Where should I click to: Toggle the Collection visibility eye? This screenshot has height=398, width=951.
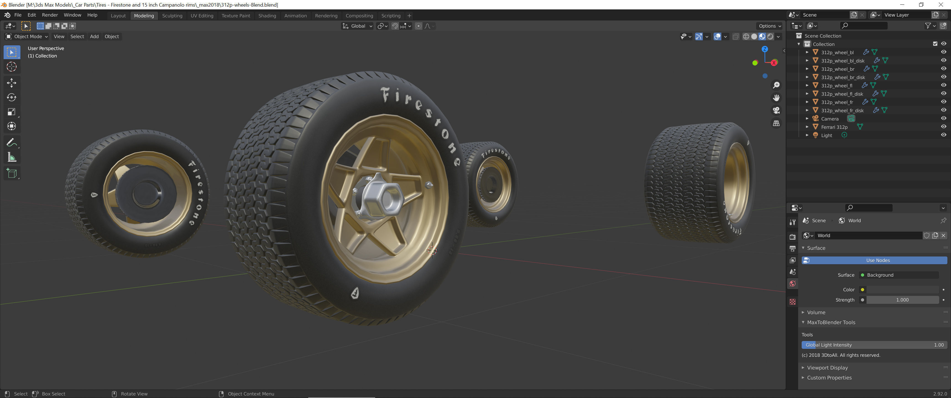click(943, 44)
